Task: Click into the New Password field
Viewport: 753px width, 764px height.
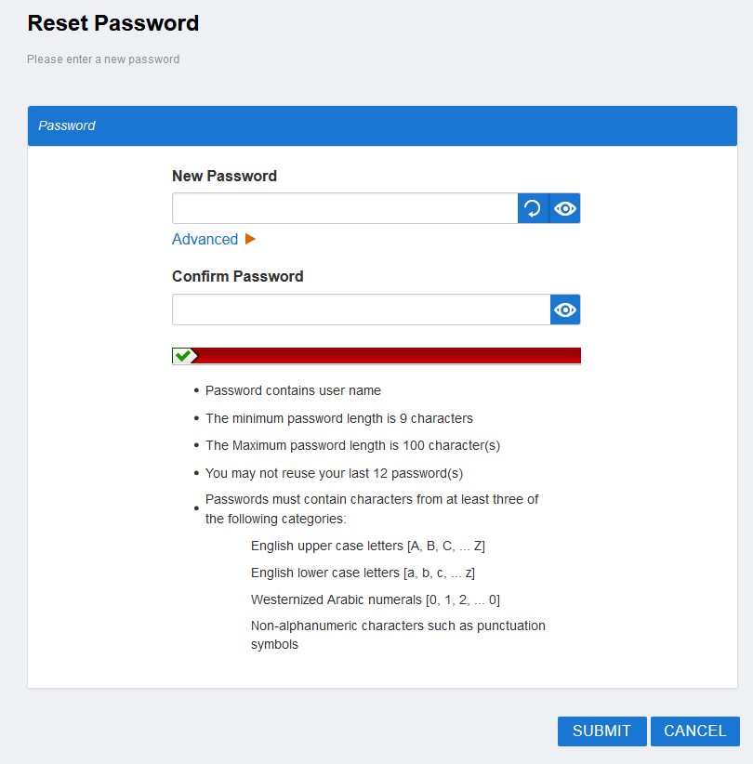Action: coord(345,209)
